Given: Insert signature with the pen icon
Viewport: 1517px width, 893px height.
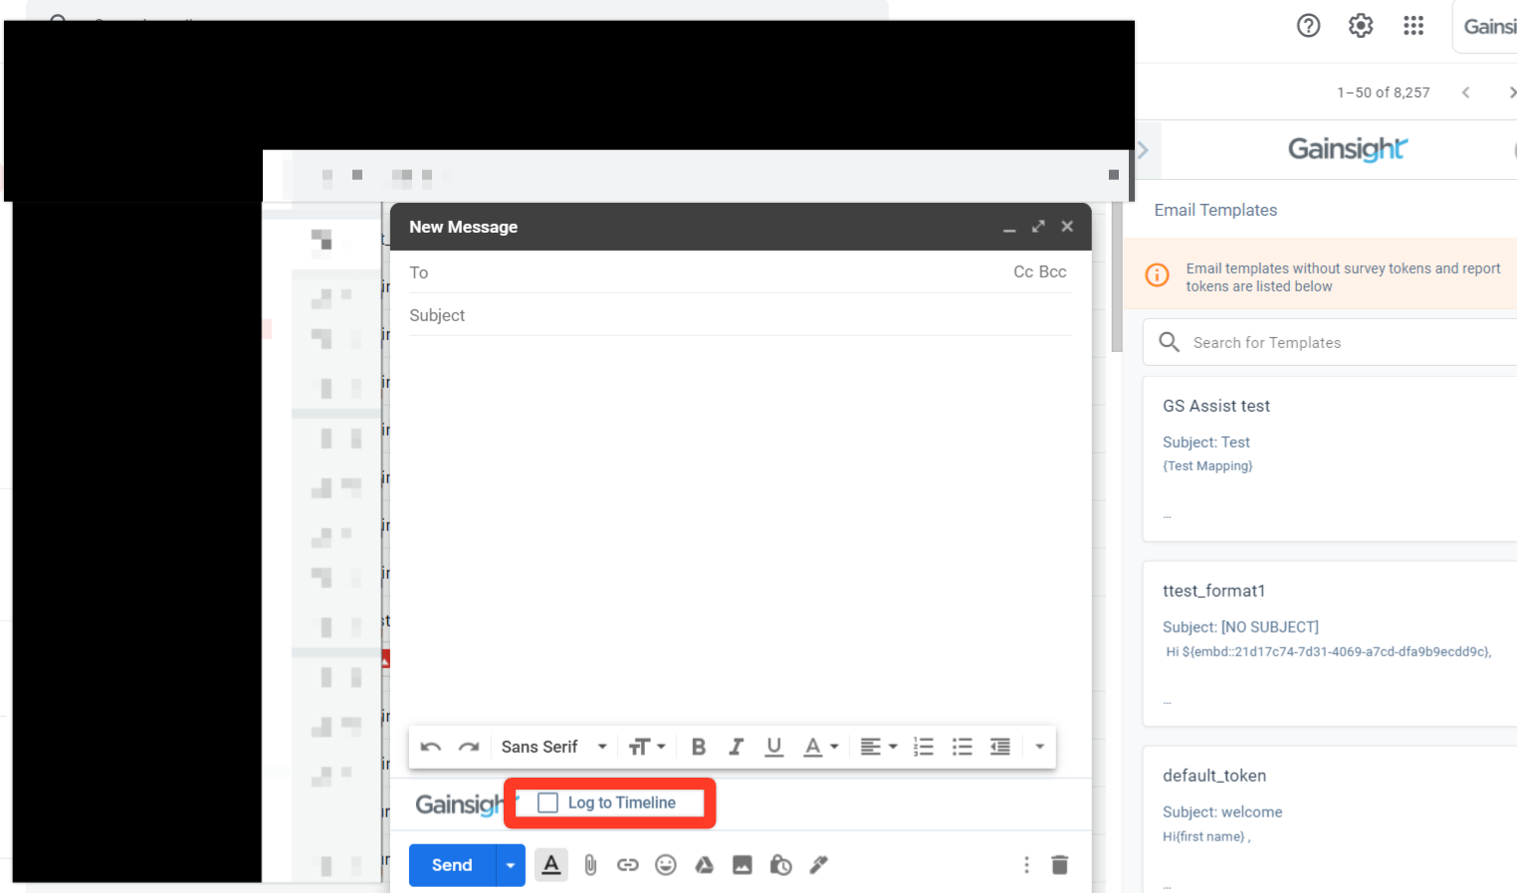Looking at the screenshot, I should 818,865.
